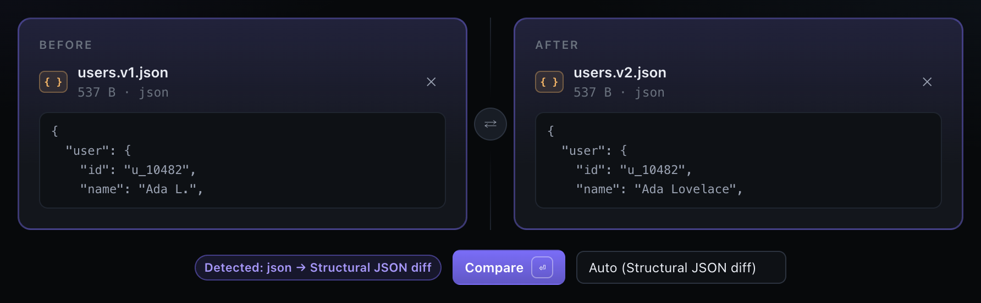Select the users.v2.json file name
The width and height of the screenshot is (981, 303).
[620, 72]
